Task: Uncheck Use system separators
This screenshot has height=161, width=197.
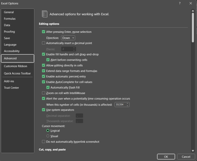Action: point(43,110)
